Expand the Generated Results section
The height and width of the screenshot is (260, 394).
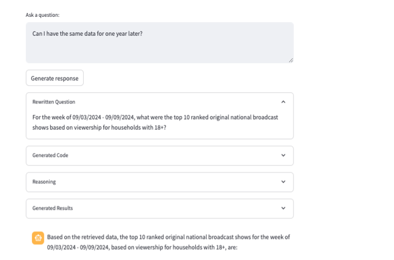[53, 208]
